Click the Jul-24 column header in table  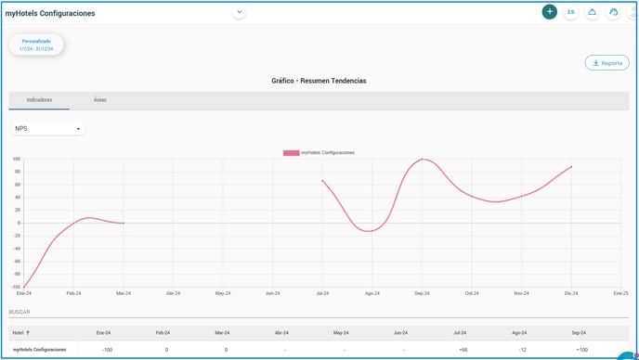(460, 333)
